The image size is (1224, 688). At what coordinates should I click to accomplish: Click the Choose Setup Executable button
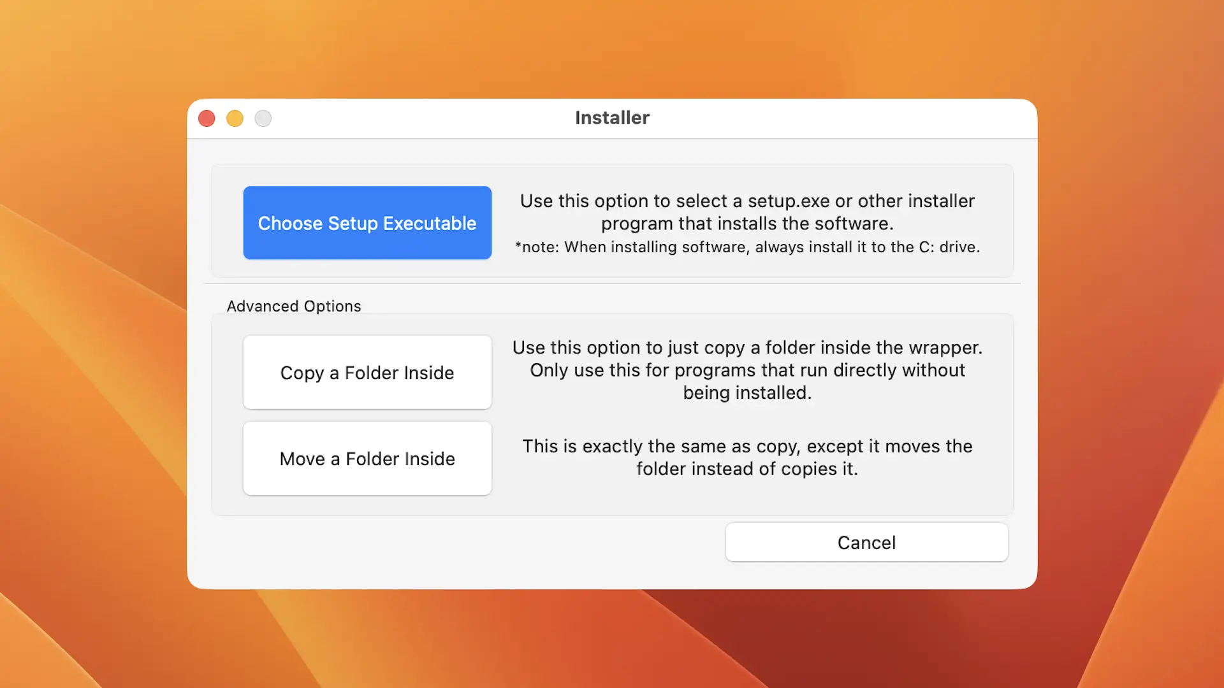[x=367, y=223]
